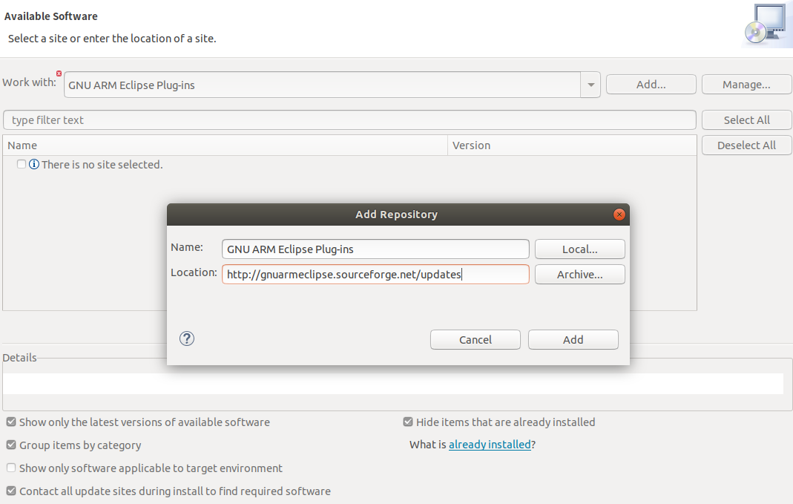Image resolution: width=793 pixels, height=504 pixels.
Task: Click the Location field with the sourceforge URL
Action: (x=375, y=274)
